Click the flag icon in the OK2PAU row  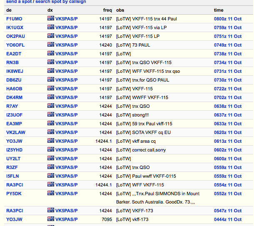click(x=51, y=36)
